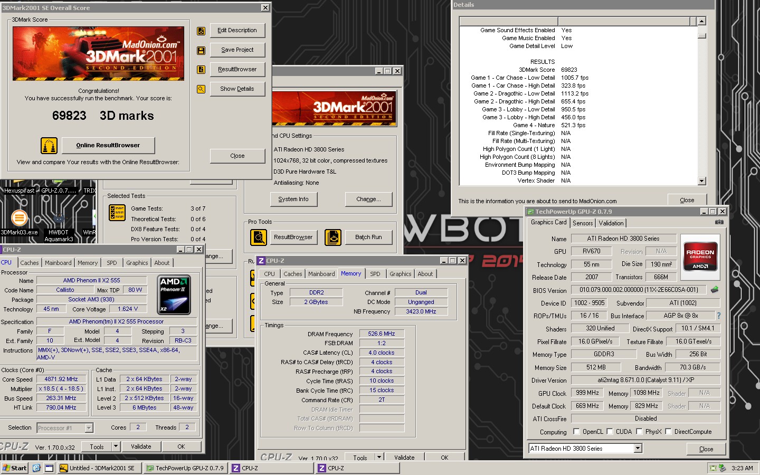
Task: Click the Selected Tests checklist icon
Action: coord(117,213)
